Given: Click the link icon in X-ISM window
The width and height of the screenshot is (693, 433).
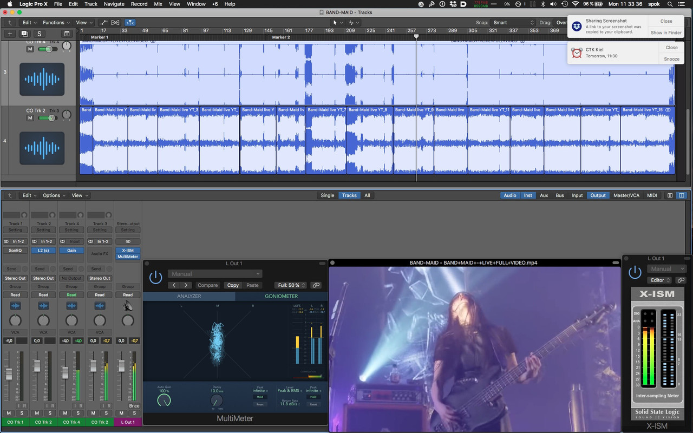Looking at the screenshot, I should point(681,280).
